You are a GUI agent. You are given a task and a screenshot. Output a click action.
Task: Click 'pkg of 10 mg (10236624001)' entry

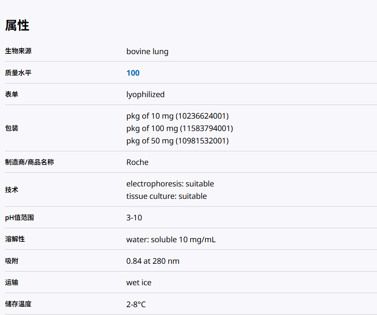[x=177, y=116]
